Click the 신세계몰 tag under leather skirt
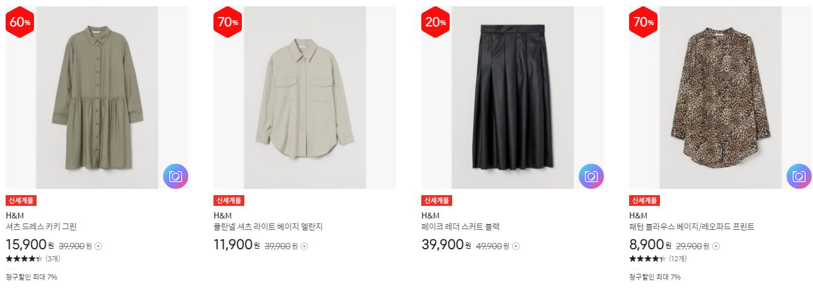 pyautogui.click(x=436, y=201)
